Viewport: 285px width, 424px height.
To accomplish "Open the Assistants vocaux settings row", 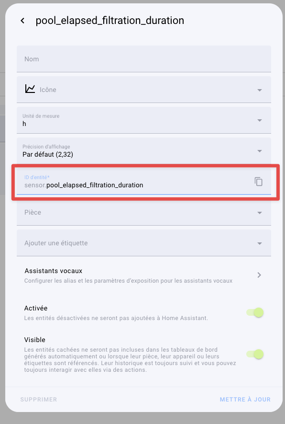I will (144, 275).
